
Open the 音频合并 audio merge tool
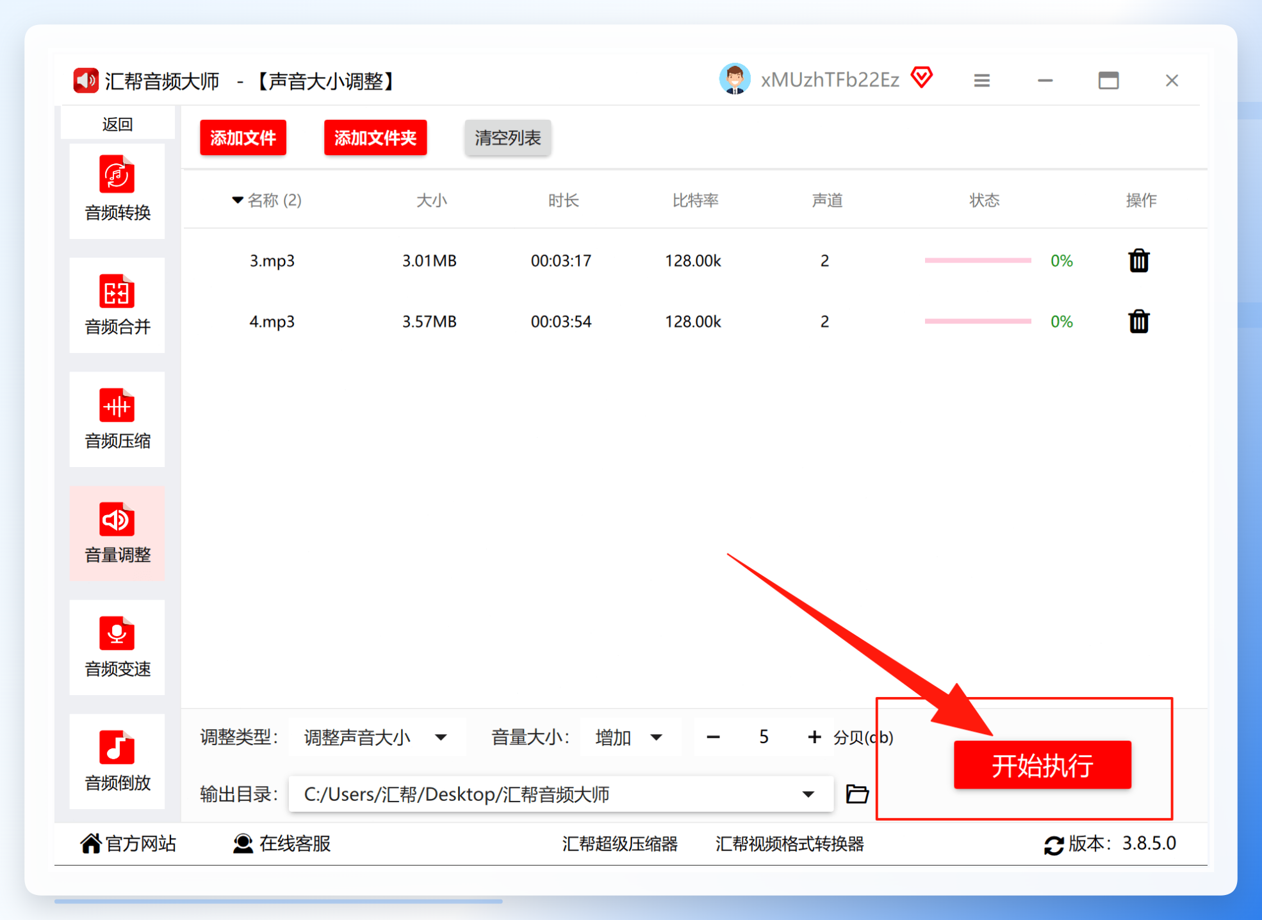click(x=117, y=305)
